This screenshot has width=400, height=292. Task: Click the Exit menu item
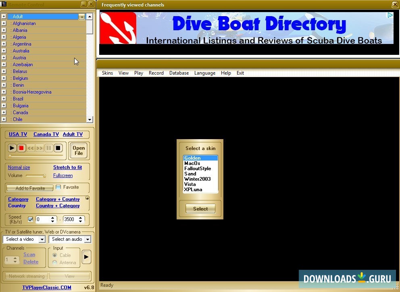click(x=240, y=73)
